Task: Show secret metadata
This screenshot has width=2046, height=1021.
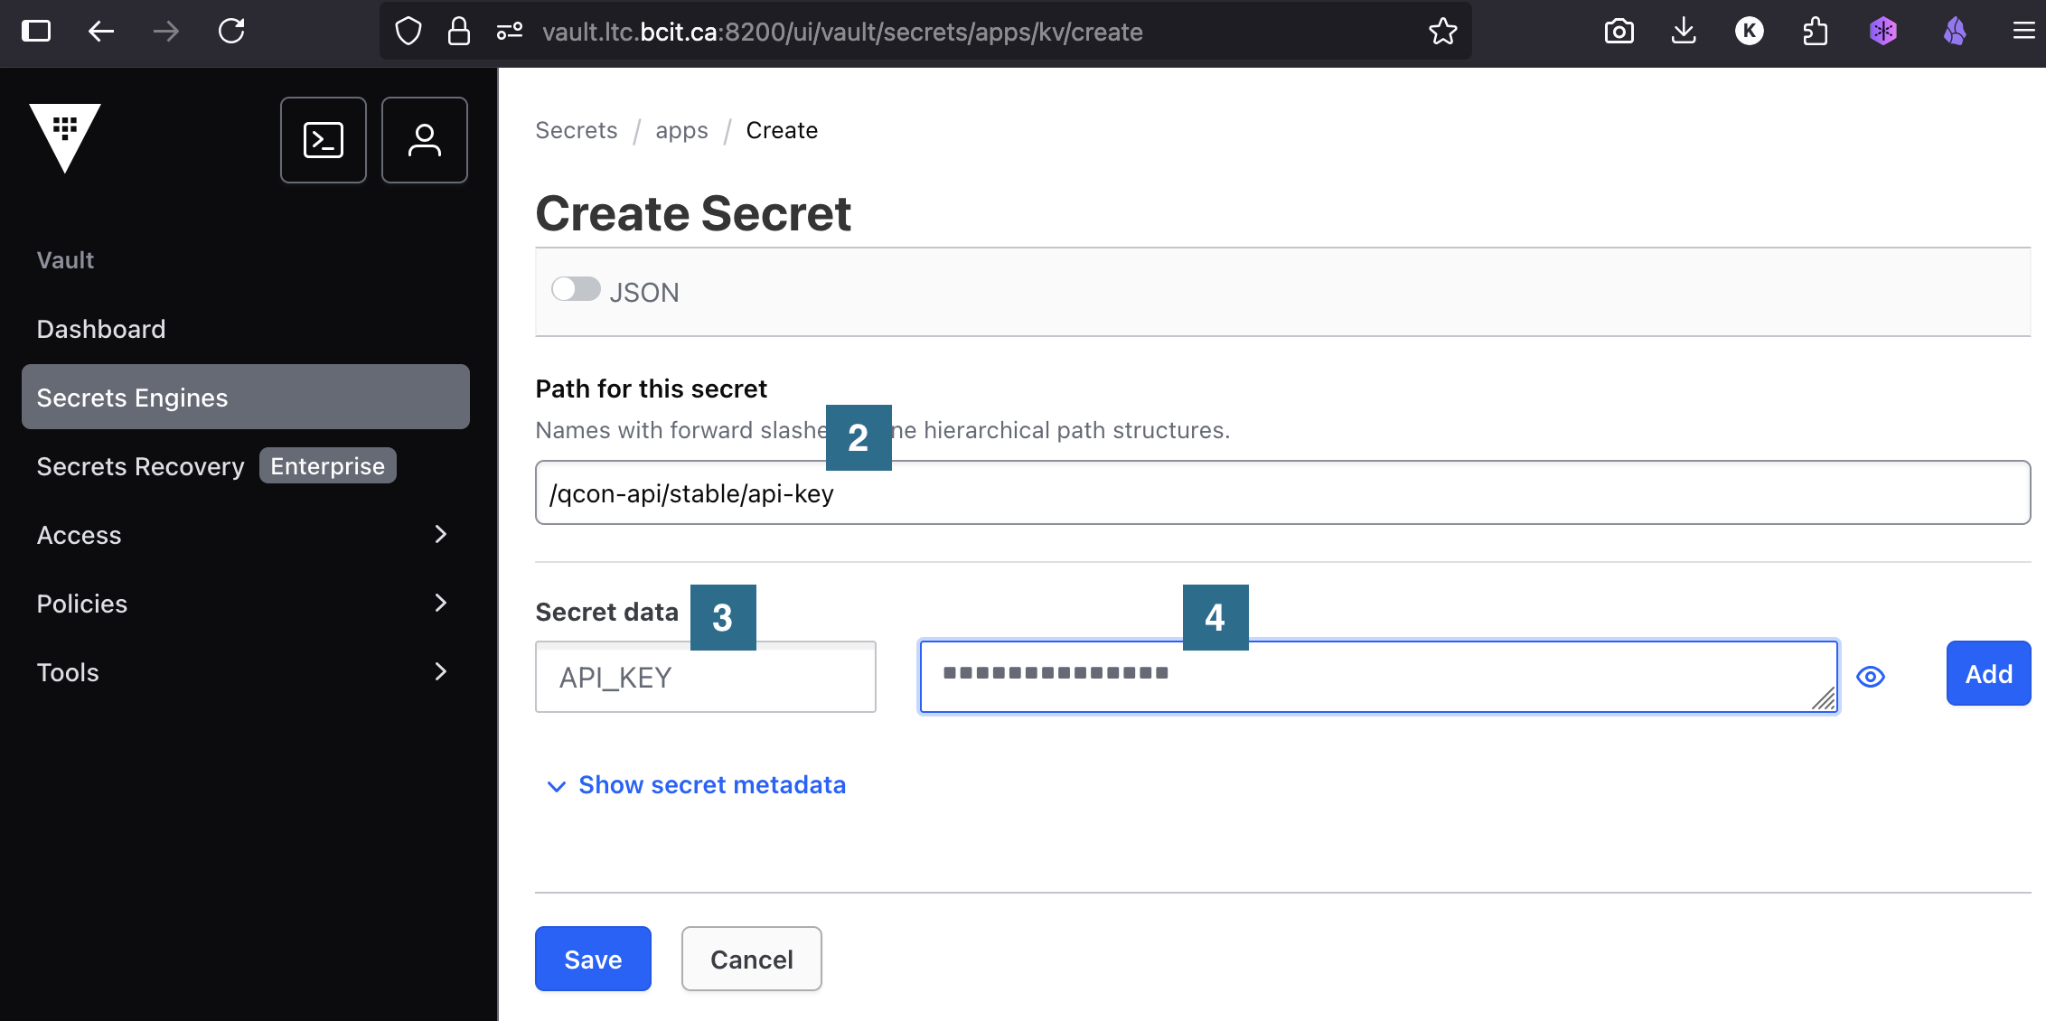Action: 712,784
